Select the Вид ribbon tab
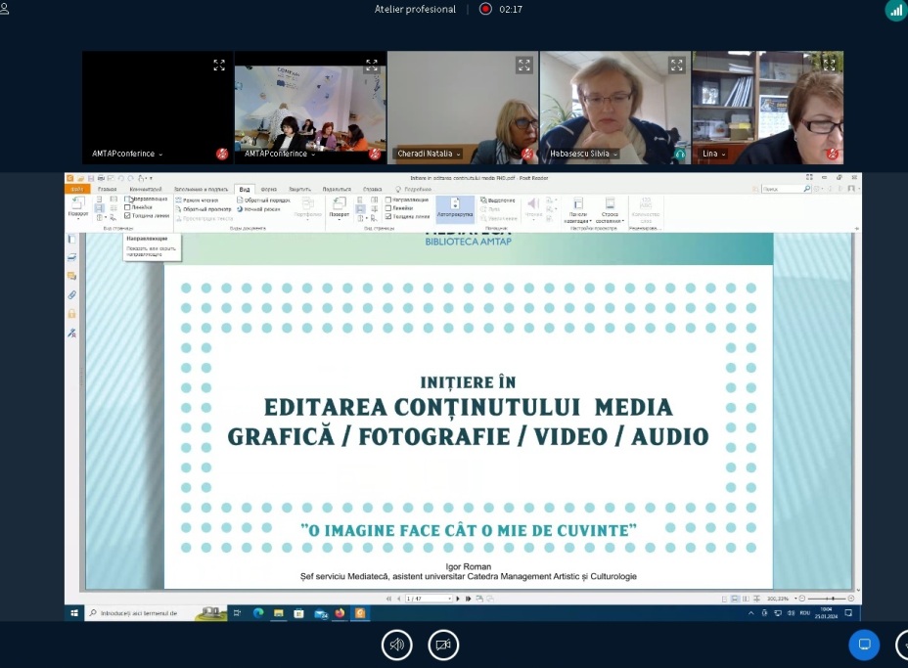 (245, 190)
